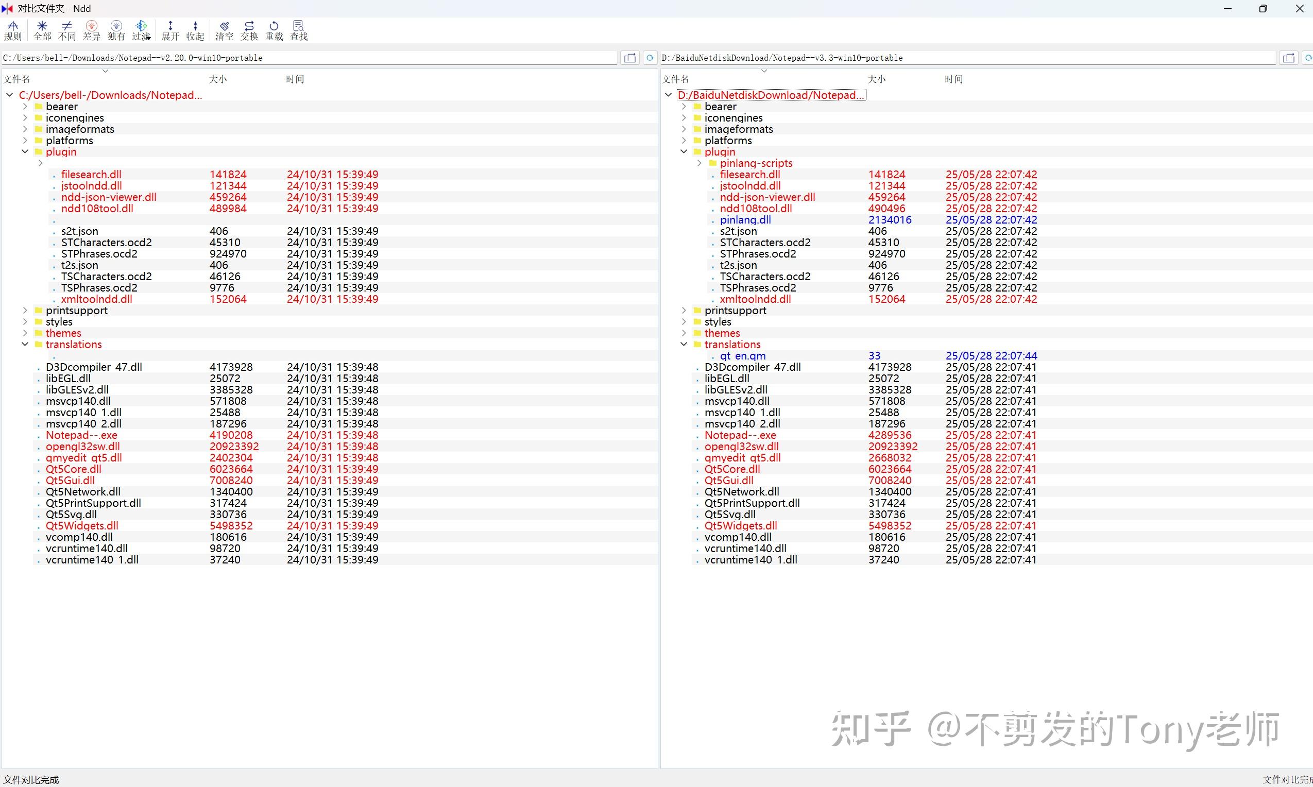Collapse the left translations folder

[x=25, y=344]
